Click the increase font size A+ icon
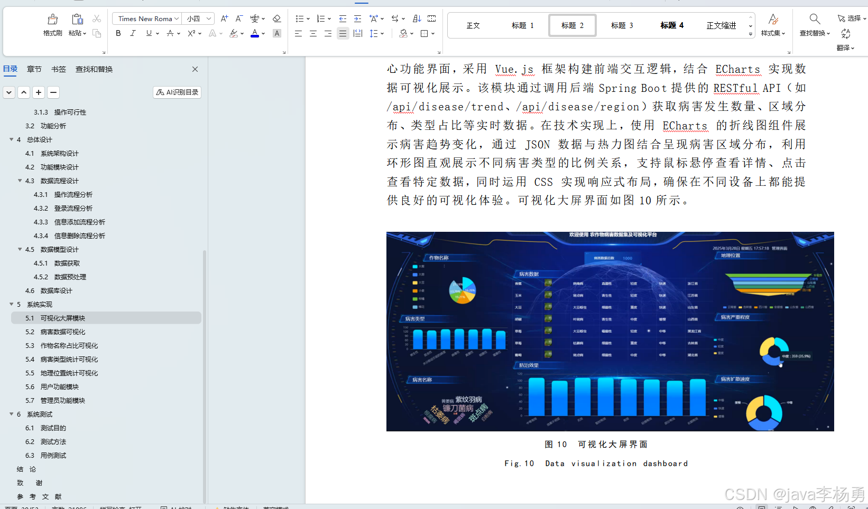 tap(224, 18)
